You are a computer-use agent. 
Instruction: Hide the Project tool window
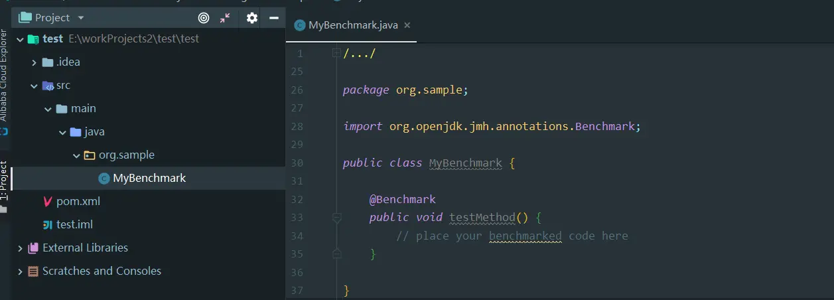tap(273, 18)
